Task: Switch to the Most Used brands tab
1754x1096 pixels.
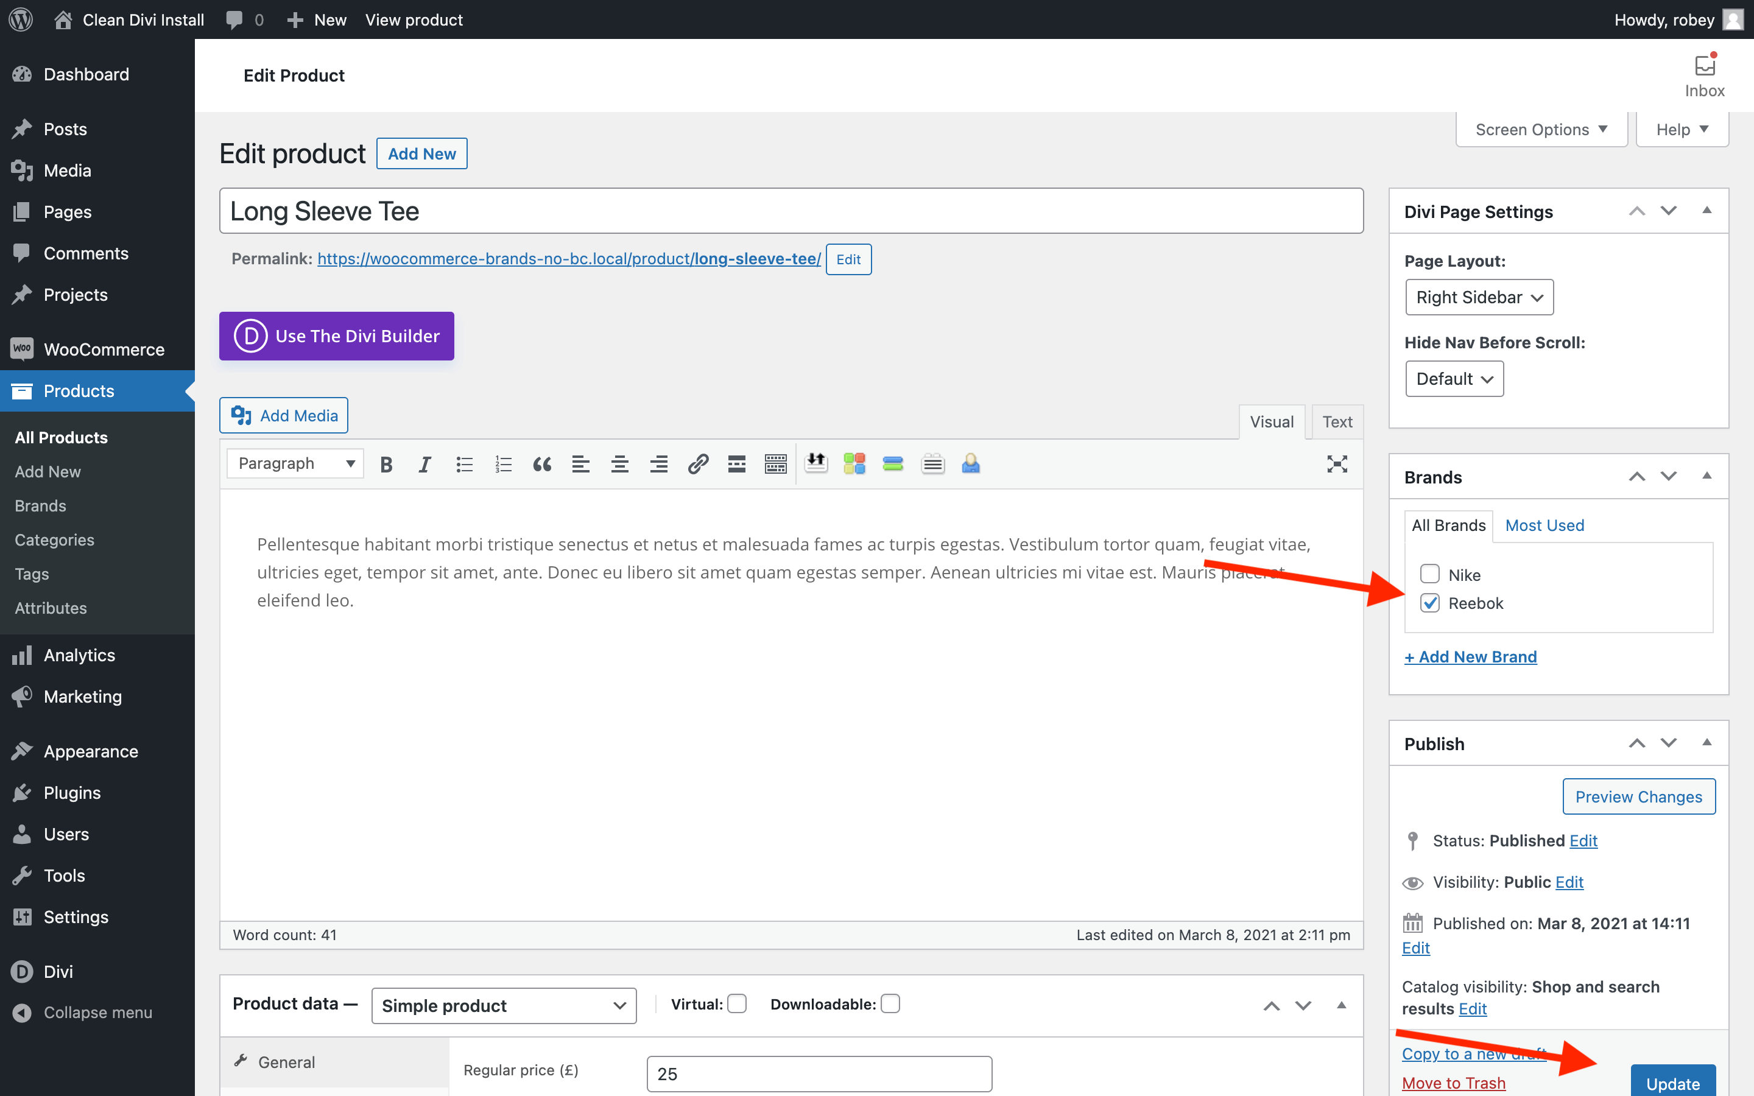Action: [x=1544, y=525]
